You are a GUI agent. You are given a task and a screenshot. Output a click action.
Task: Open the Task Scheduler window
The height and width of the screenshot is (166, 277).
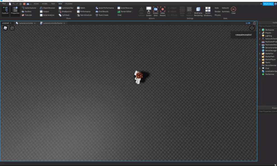pos(84,15)
